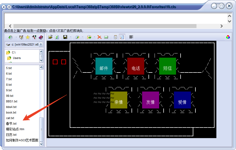Screen dimensions: 236x150
Task: Click the up-down arrows button in title bar
Action: click(9, 7)
